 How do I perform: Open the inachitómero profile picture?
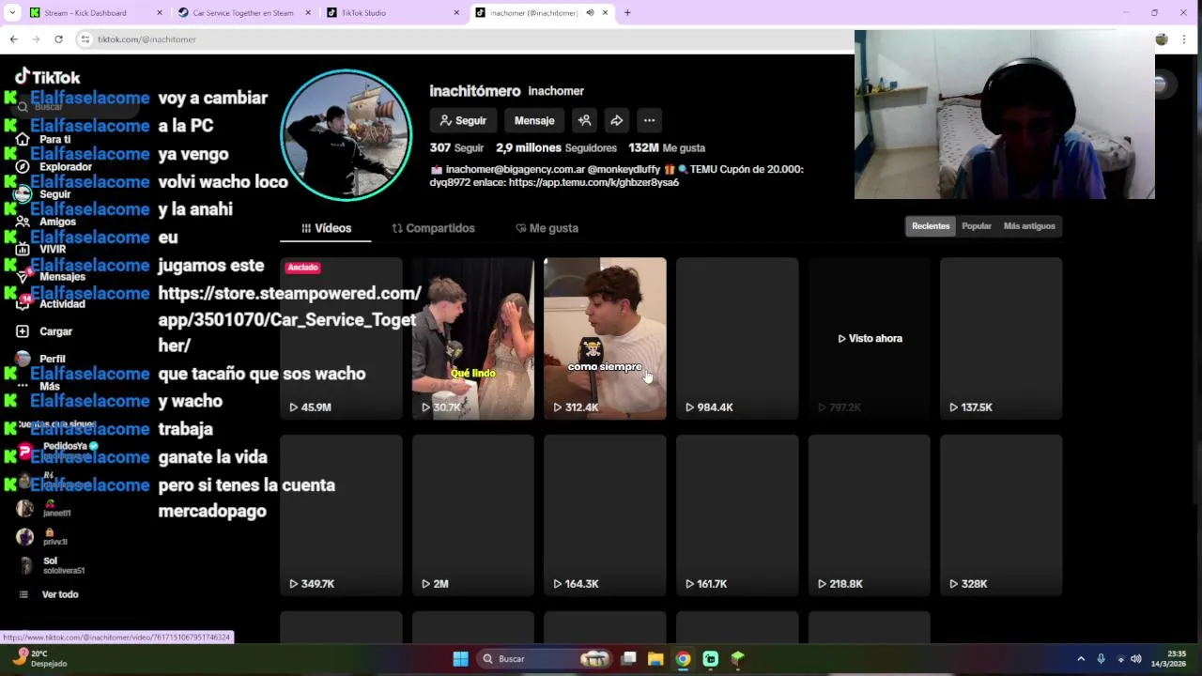click(x=347, y=135)
